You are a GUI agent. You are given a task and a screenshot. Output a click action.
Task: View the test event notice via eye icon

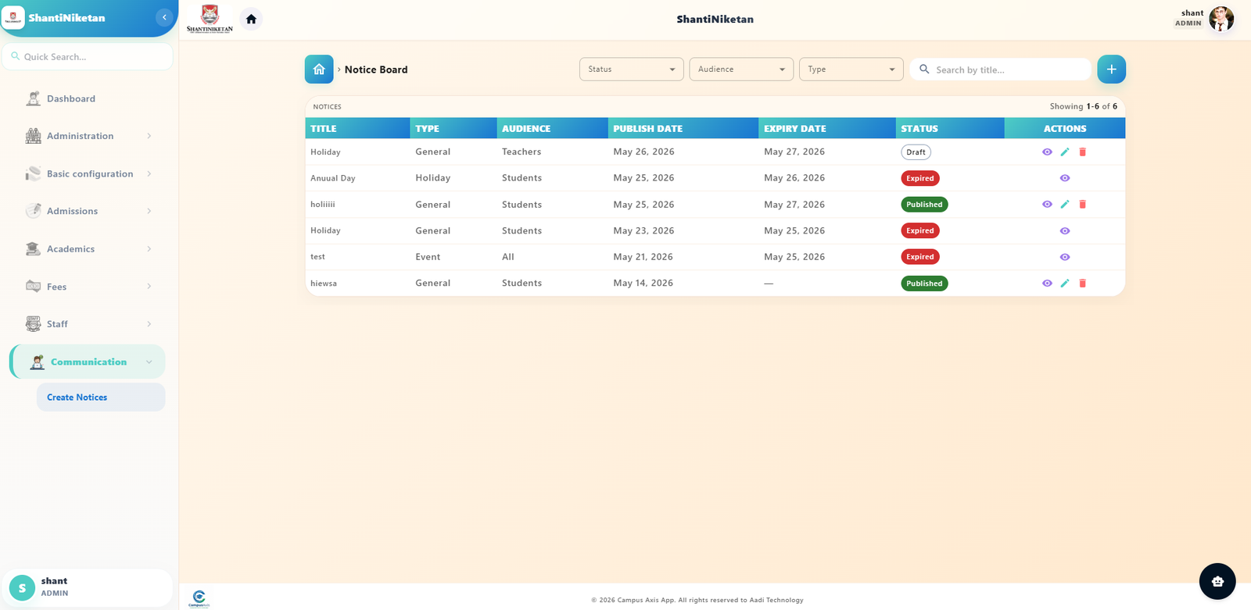1064,257
